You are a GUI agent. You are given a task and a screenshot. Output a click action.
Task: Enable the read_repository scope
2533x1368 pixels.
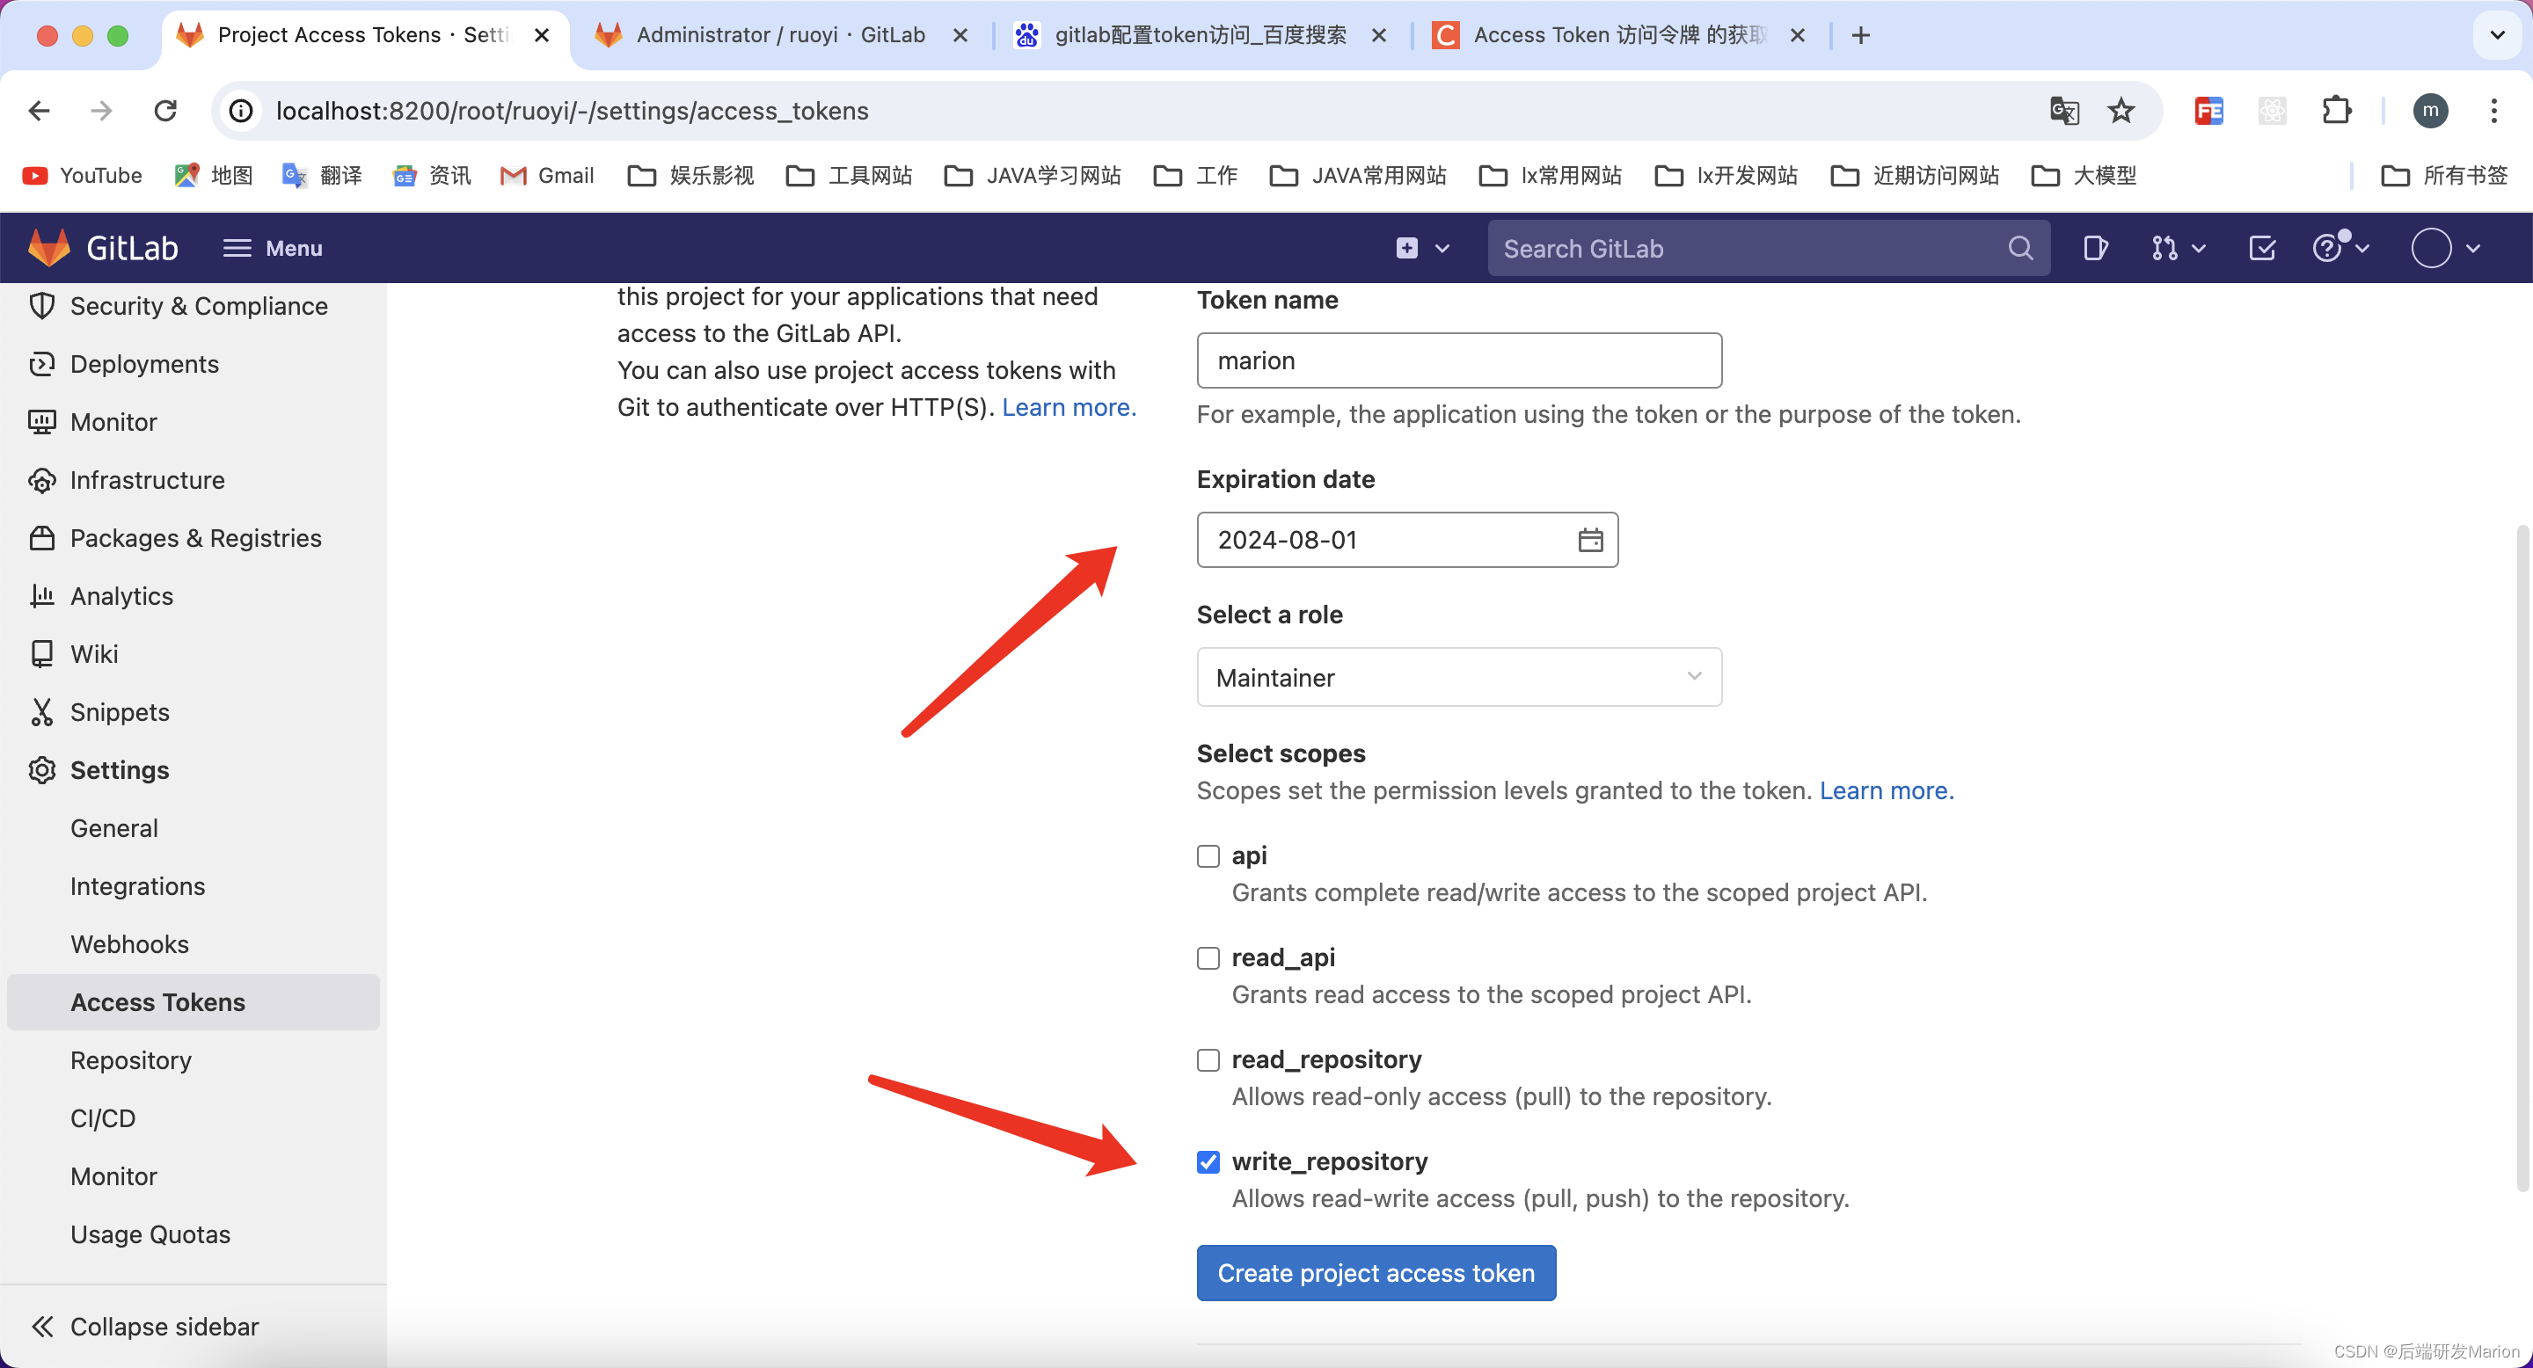[1208, 1059]
